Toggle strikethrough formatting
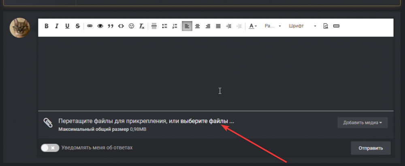405x166 pixels. click(x=77, y=26)
